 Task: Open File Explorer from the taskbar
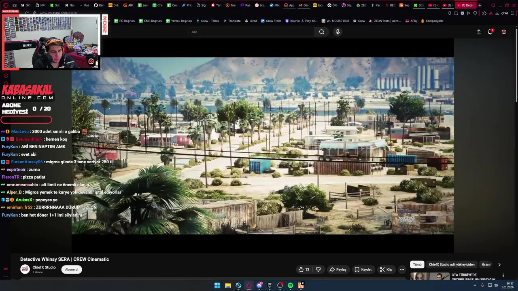228,285
